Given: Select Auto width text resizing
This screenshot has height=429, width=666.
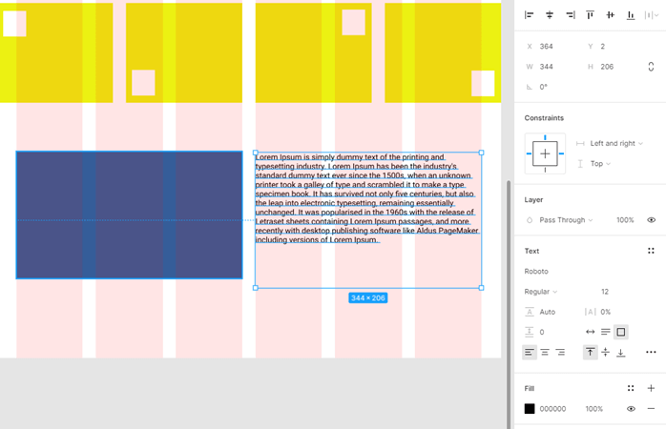Looking at the screenshot, I should point(590,332).
